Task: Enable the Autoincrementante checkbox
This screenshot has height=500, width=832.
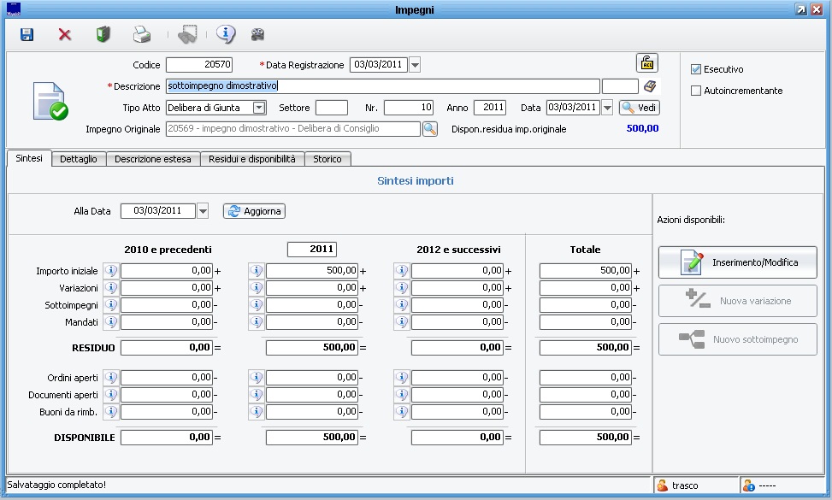Action: tap(696, 91)
